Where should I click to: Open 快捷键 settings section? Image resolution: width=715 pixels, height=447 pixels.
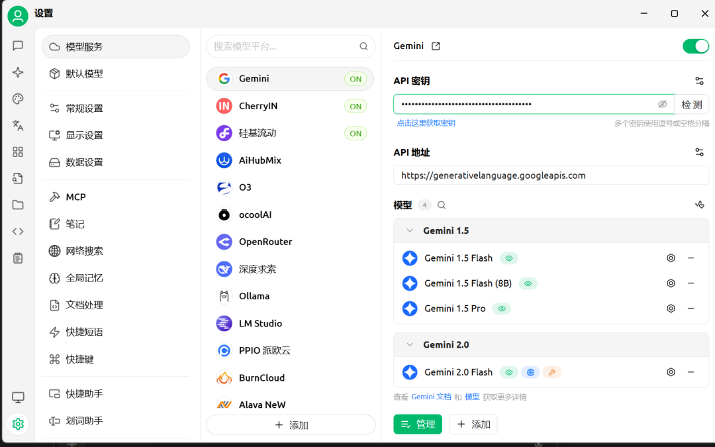click(116, 359)
